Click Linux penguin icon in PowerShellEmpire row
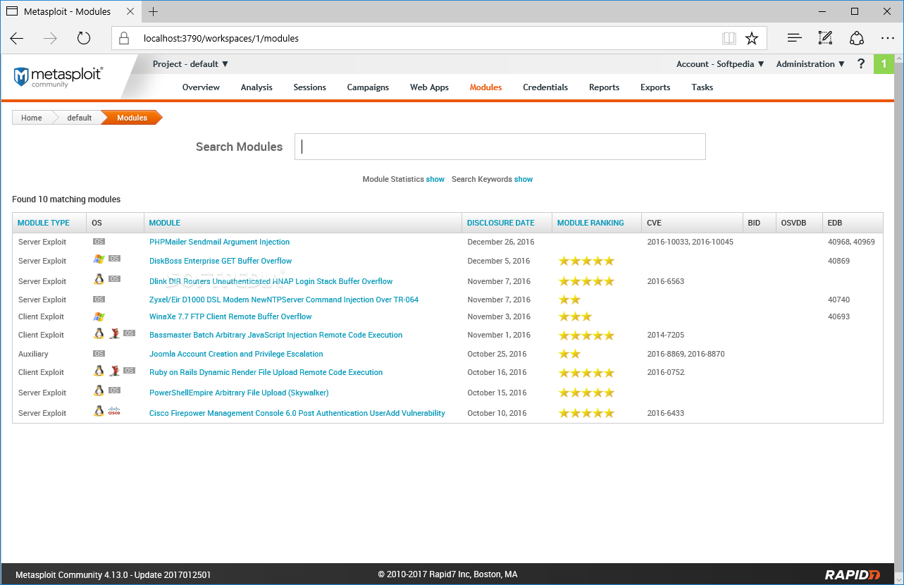Screen dimensions: 904x585 [x=99, y=390]
